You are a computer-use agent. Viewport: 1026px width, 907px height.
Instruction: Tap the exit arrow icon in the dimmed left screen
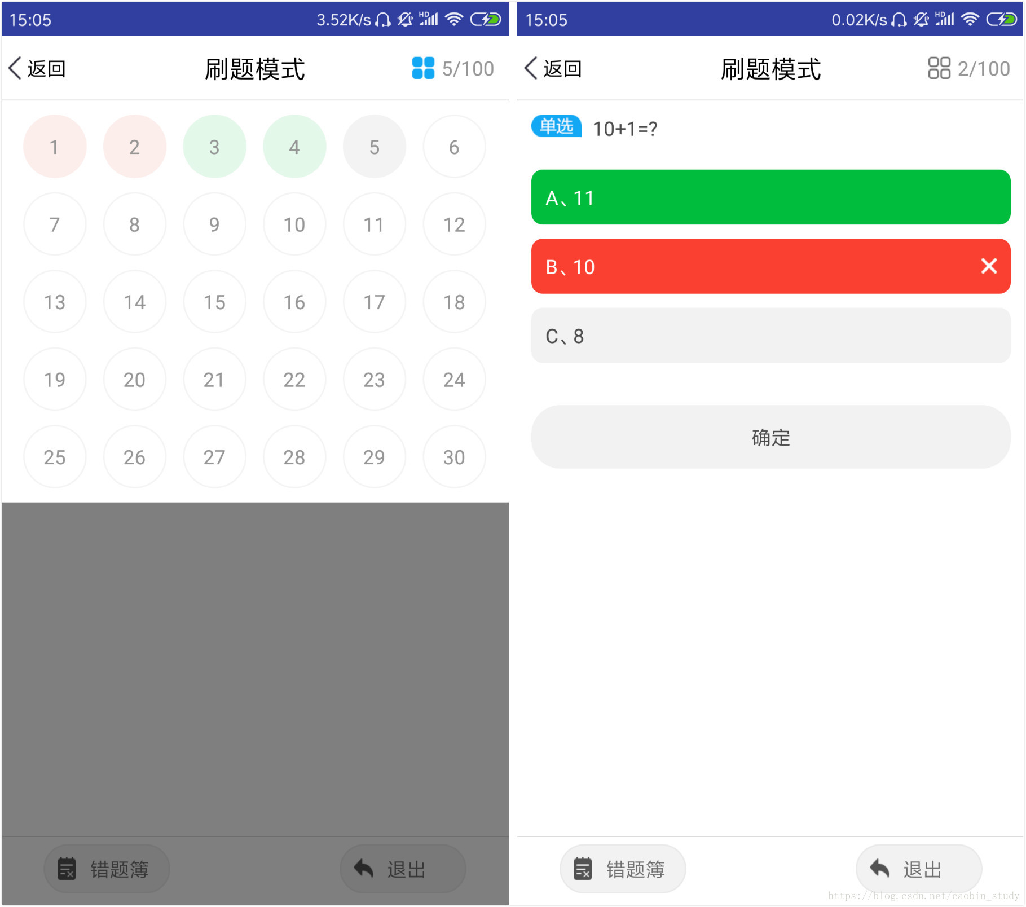tap(363, 869)
